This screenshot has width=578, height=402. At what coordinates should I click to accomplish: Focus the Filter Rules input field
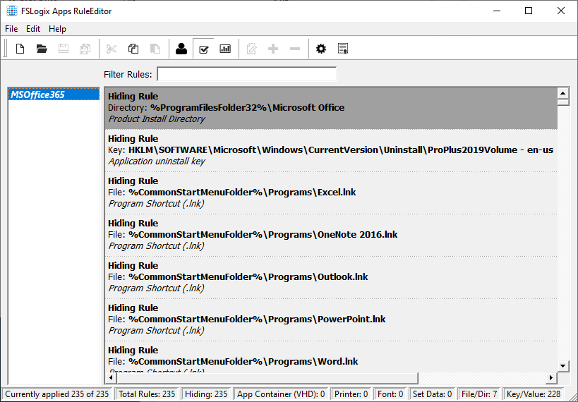246,74
